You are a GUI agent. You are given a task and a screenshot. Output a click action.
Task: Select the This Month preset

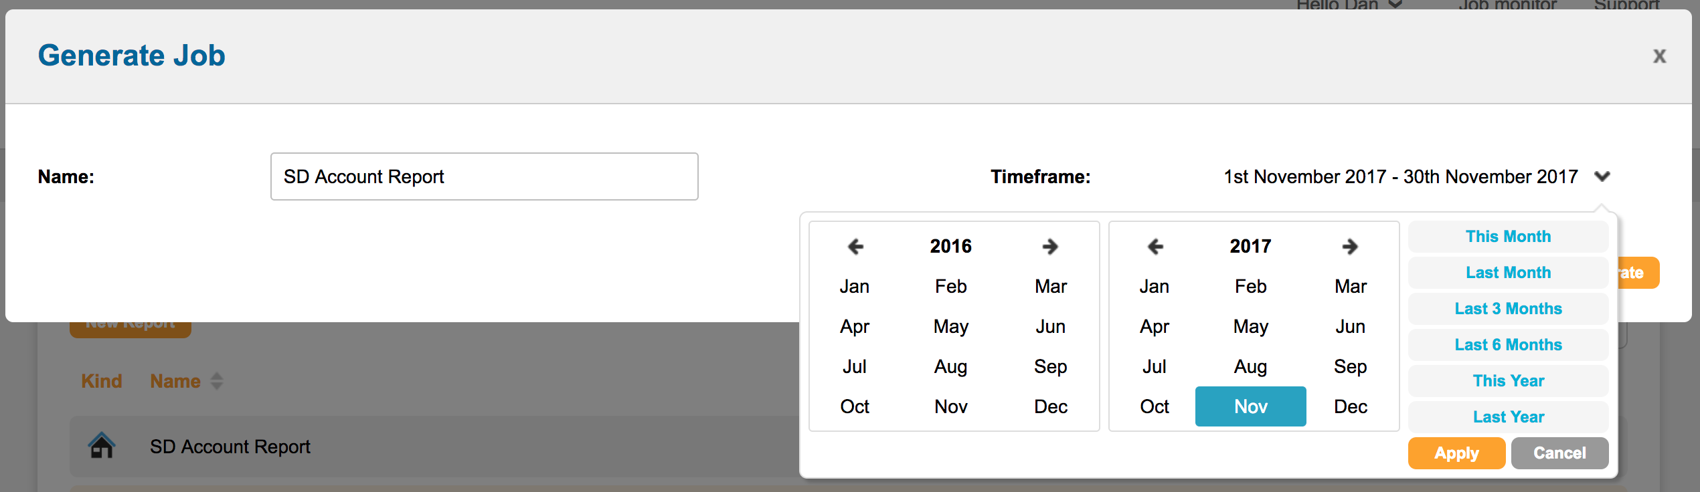tap(1508, 237)
